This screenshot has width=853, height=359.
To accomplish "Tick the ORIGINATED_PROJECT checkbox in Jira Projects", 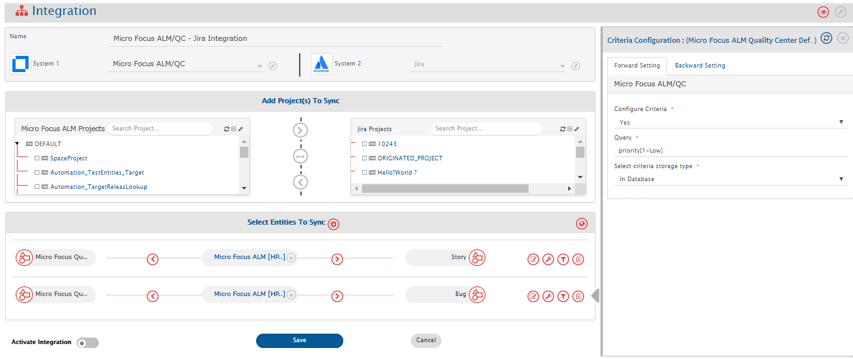I will pos(365,158).
